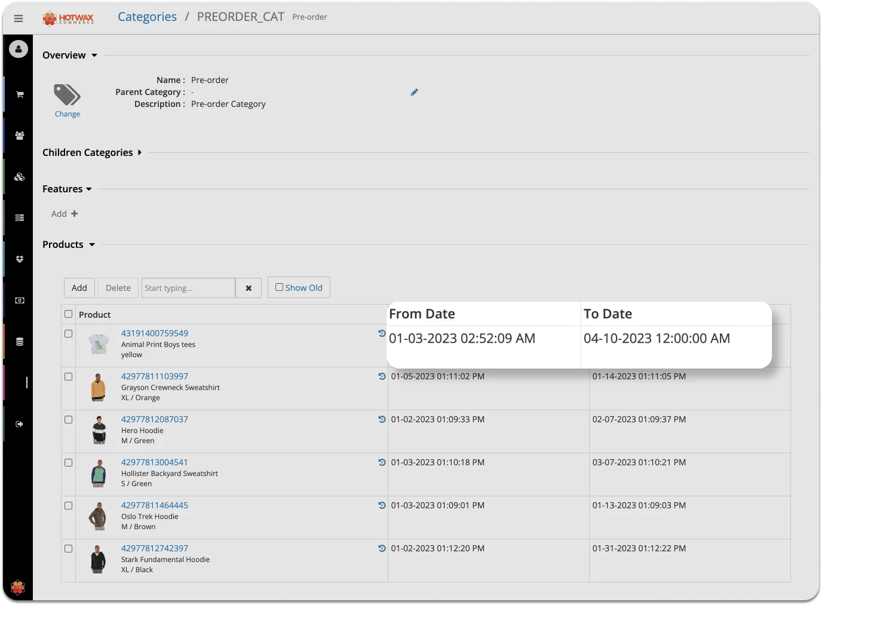Click the plus icon beside Features Add
886x617 pixels.
tap(75, 213)
